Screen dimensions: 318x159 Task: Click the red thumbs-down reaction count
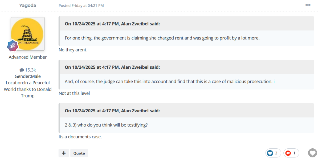coord(291,153)
